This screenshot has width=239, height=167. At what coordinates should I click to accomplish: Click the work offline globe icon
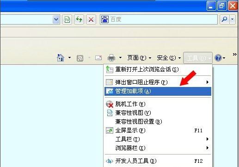pyautogui.click(x=110, y=104)
